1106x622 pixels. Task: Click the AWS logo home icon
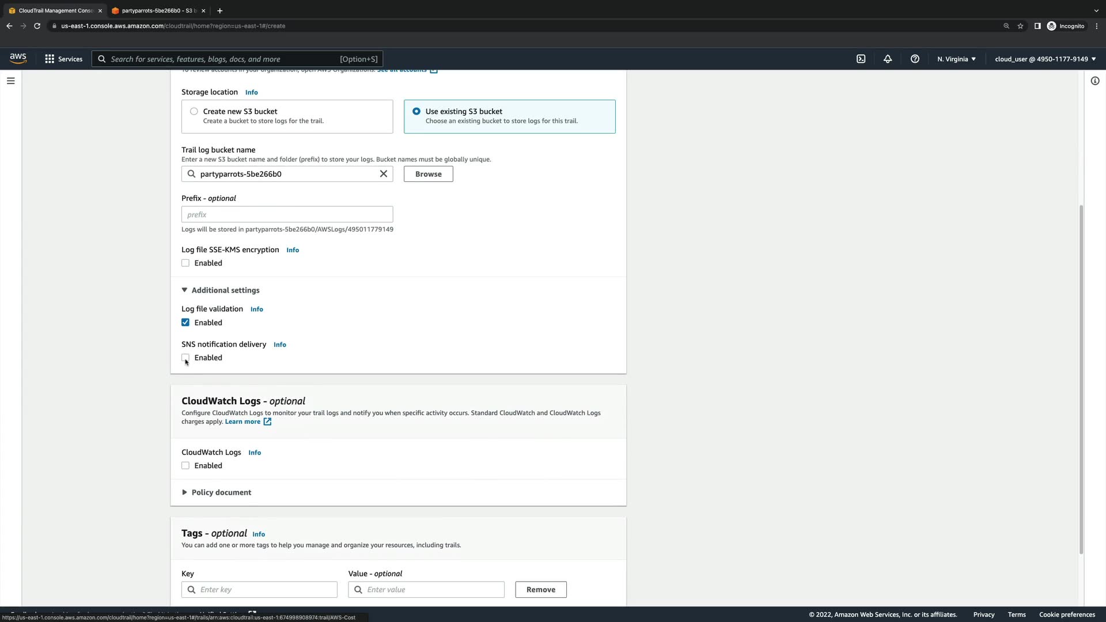pyautogui.click(x=18, y=58)
